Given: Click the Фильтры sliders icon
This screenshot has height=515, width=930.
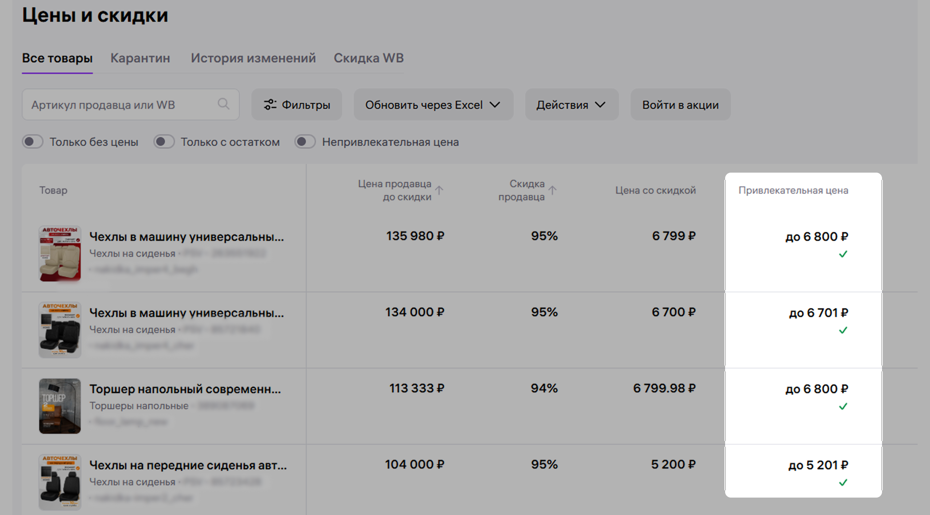Looking at the screenshot, I should tap(270, 104).
